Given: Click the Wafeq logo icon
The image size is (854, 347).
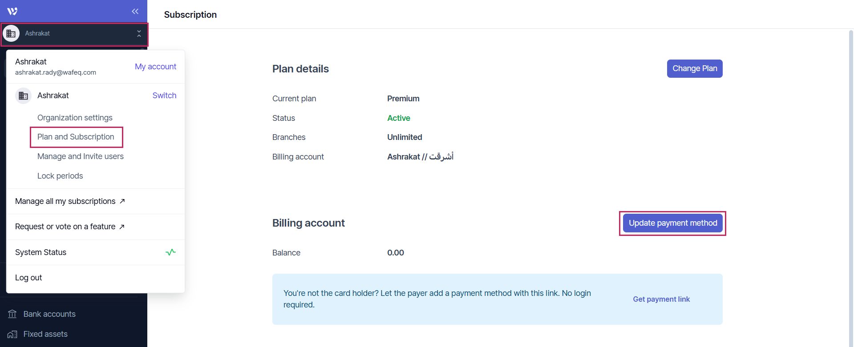Looking at the screenshot, I should click(12, 12).
